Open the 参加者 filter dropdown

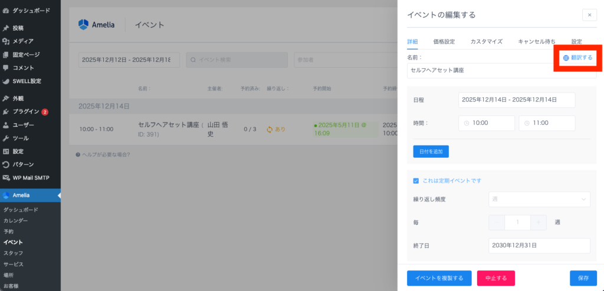(348, 59)
